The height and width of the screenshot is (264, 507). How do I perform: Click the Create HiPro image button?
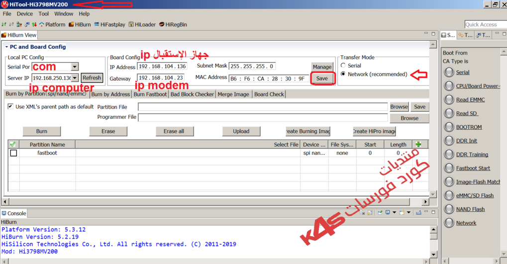coord(374,131)
